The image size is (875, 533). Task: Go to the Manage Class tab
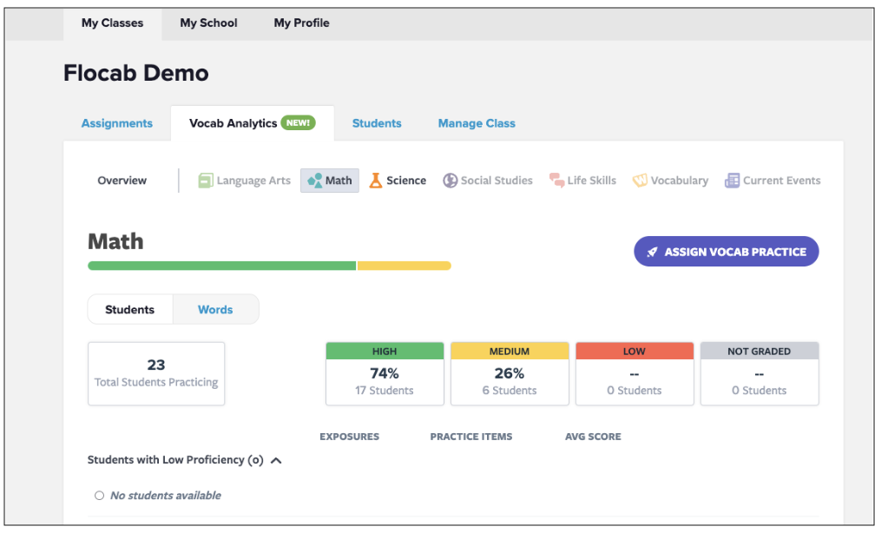pos(477,123)
